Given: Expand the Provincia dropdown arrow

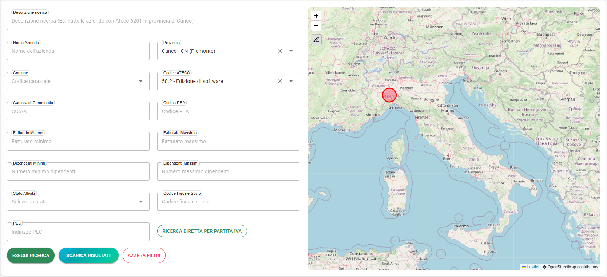Looking at the screenshot, I should click(291, 51).
